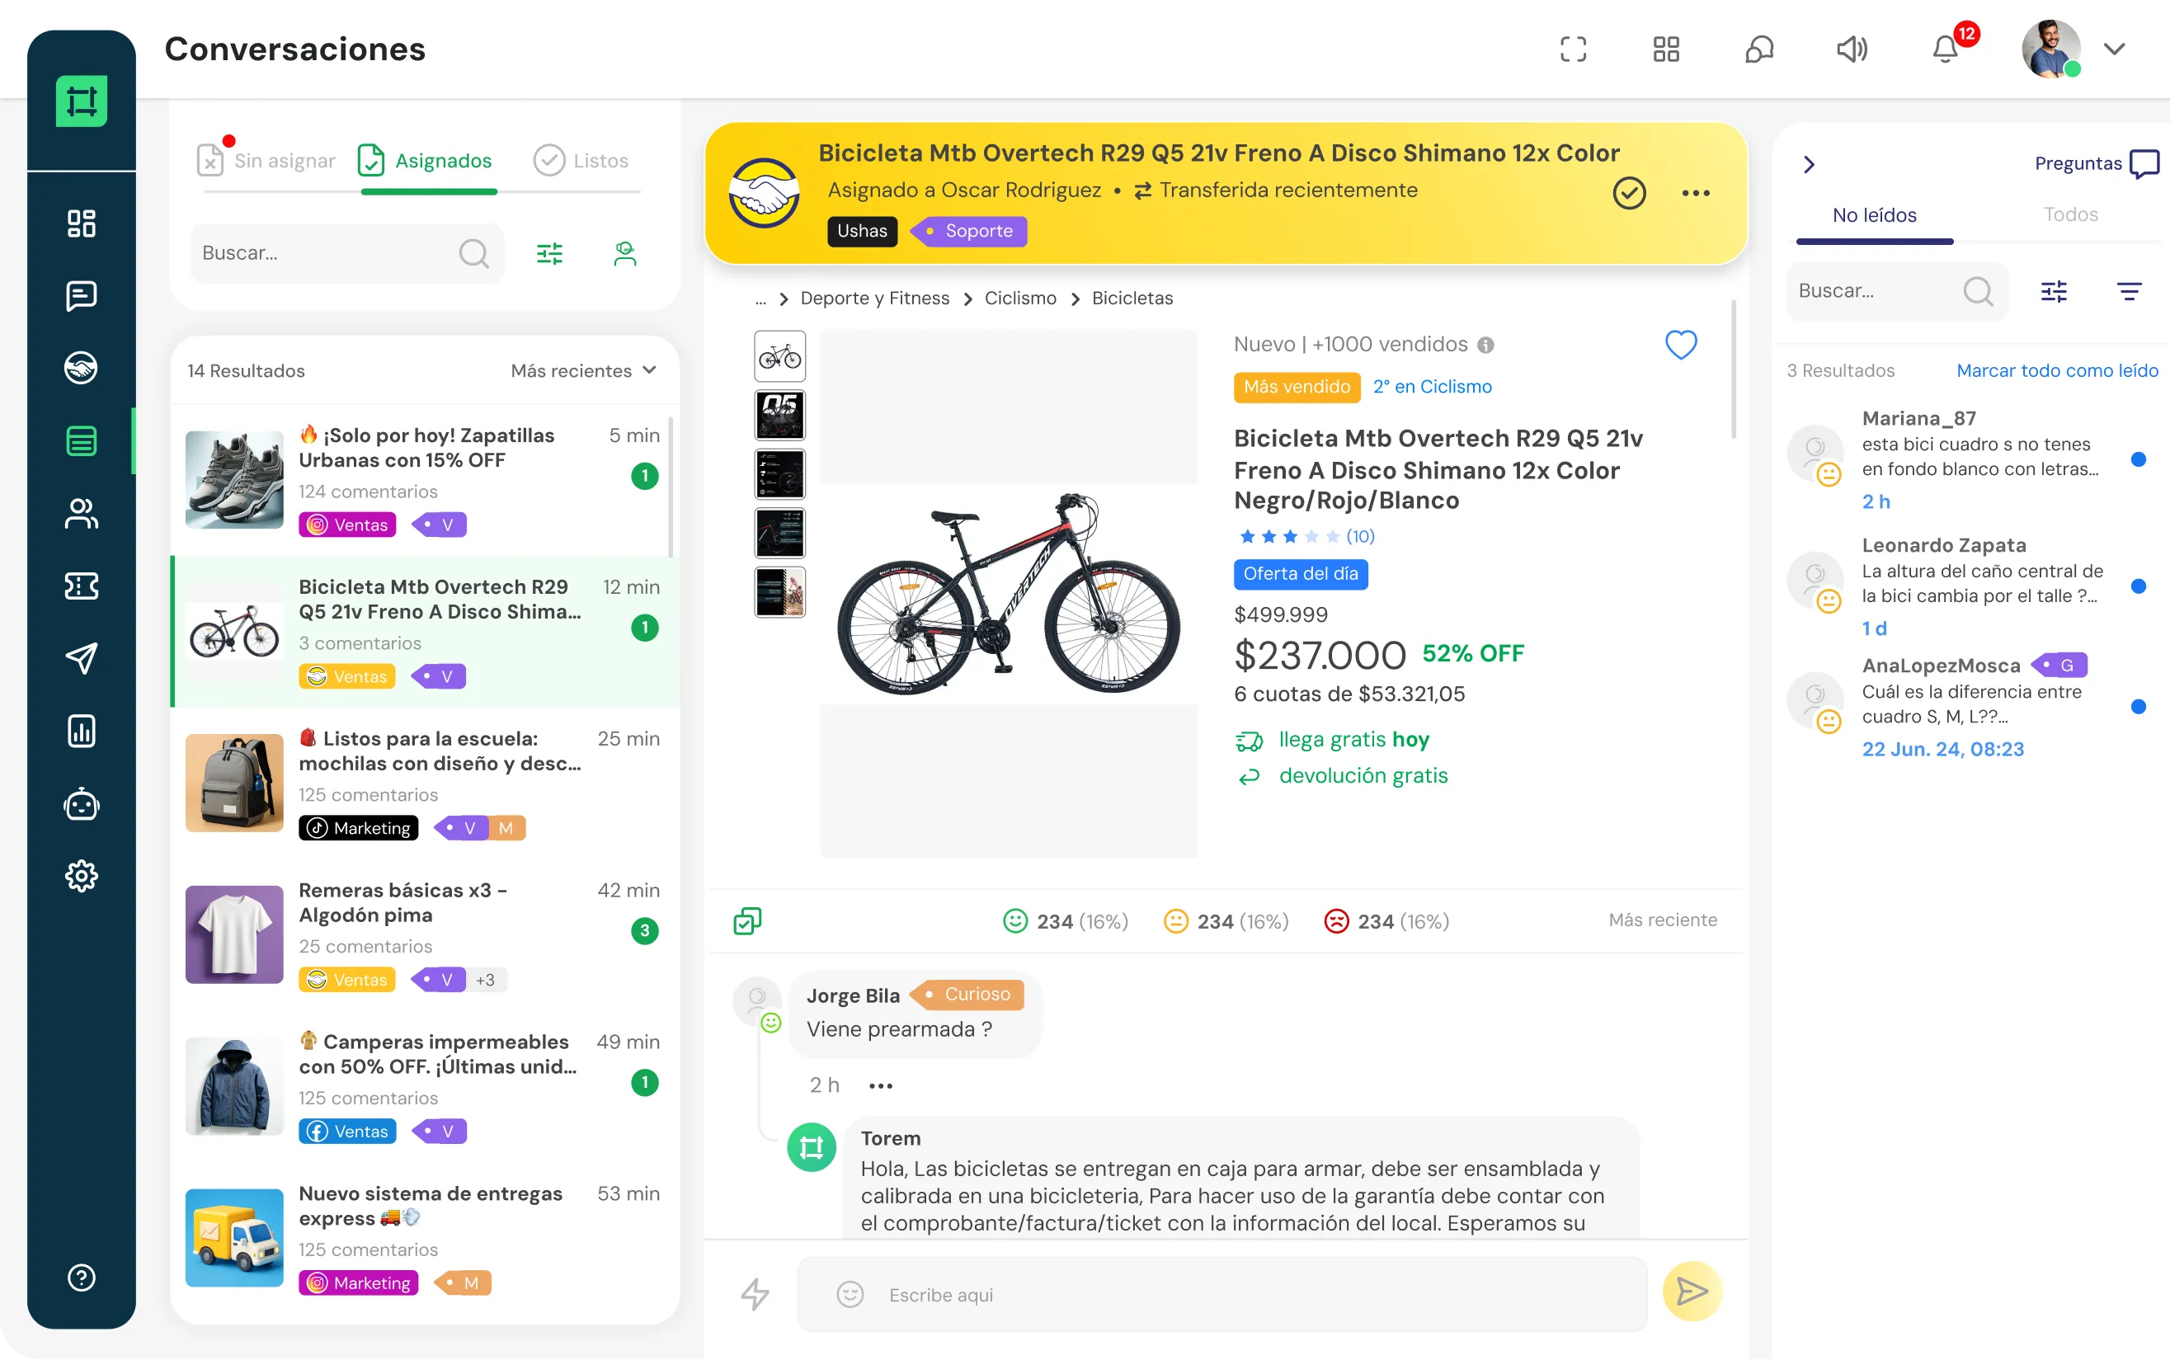Send the message with the yellow button
Image resolution: width=2170 pixels, height=1360 pixels.
pyautogui.click(x=1692, y=1292)
